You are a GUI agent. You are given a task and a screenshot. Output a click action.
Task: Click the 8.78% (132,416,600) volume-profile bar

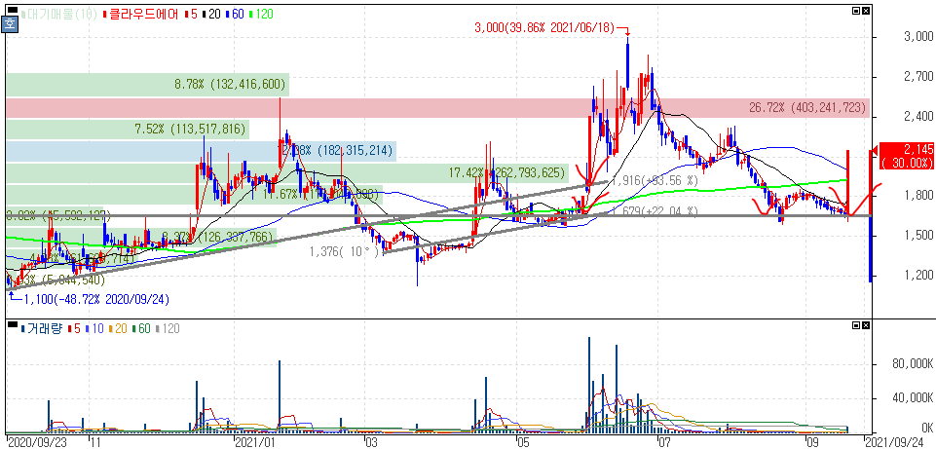(147, 85)
